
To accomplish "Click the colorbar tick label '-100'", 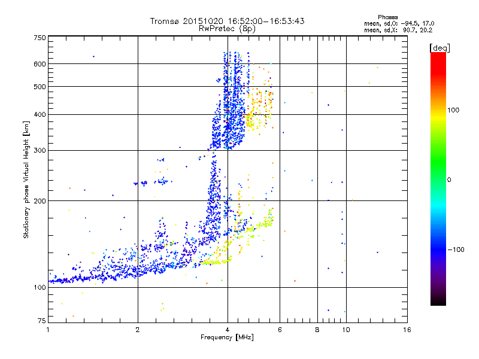I will click(456, 250).
